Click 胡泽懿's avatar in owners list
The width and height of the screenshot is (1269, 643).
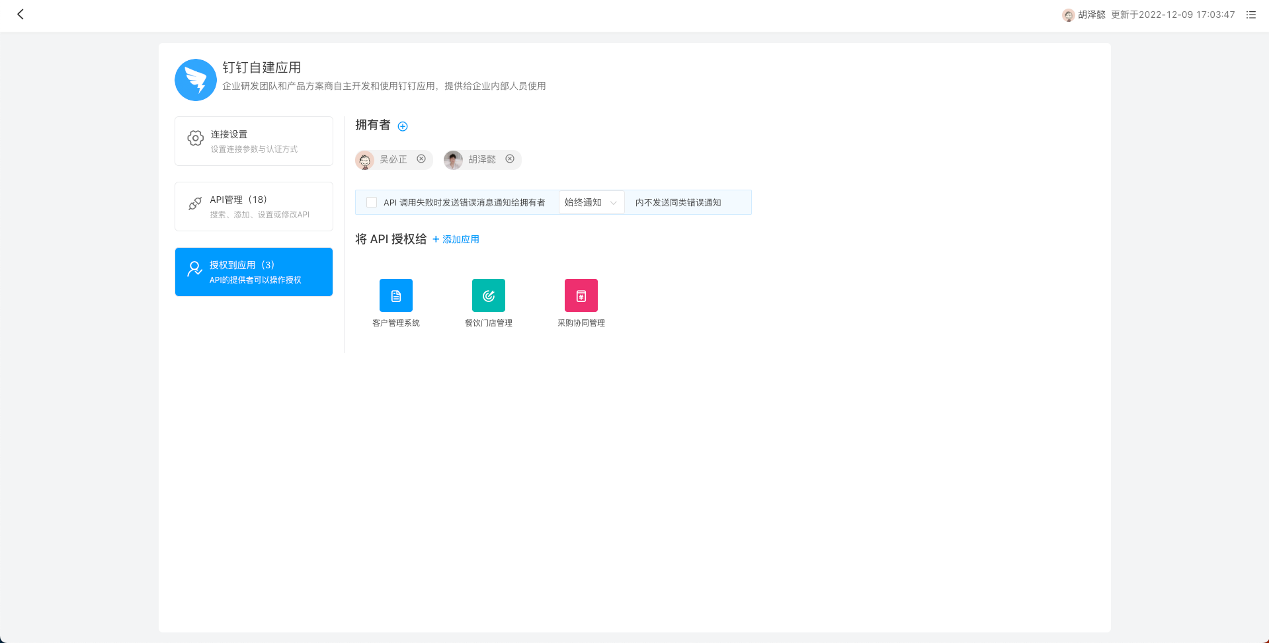[454, 160]
